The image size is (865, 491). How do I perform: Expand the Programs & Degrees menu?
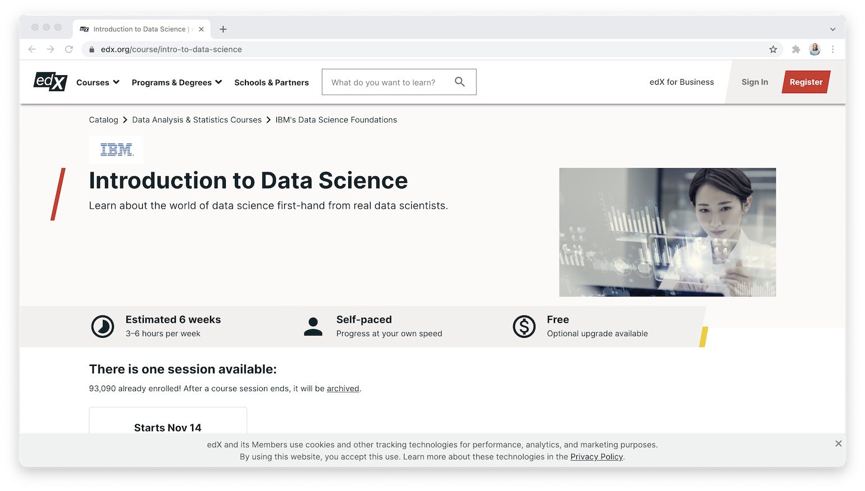[176, 82]
